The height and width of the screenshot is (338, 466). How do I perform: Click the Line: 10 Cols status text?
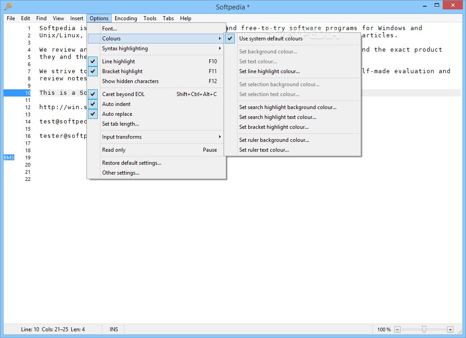(53, 329)
